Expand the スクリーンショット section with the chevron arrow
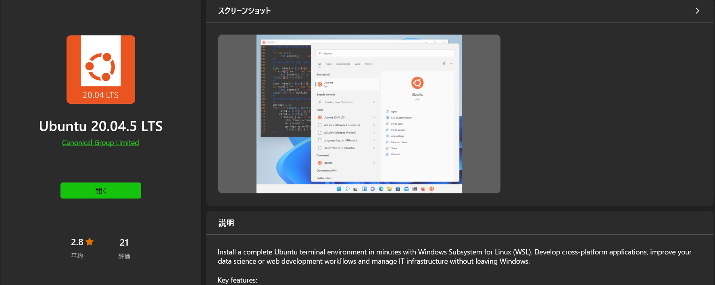The height and width of the screenshot is (285, 715). 697,11
